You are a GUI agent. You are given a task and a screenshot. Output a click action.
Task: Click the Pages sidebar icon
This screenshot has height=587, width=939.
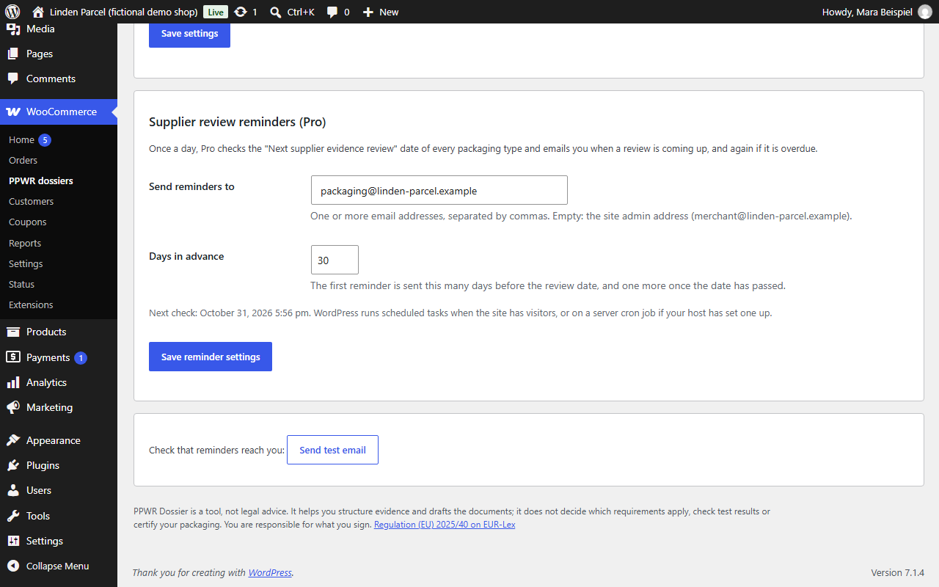[13, 54]
